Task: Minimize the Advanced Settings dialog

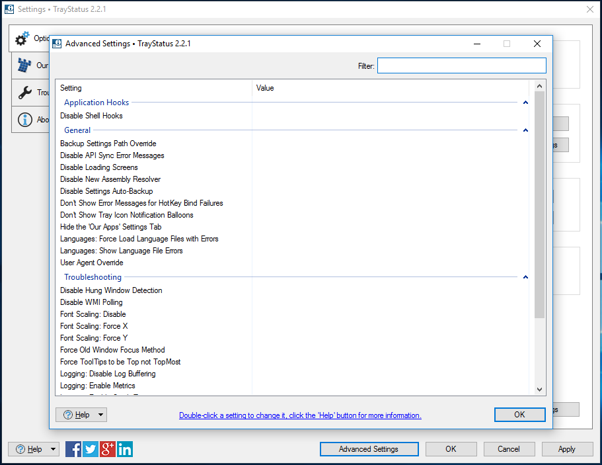Action: [477, 44]
